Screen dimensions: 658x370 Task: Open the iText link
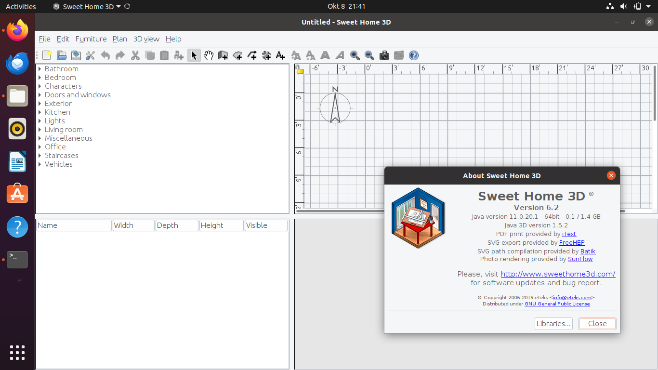coord(569,234)
